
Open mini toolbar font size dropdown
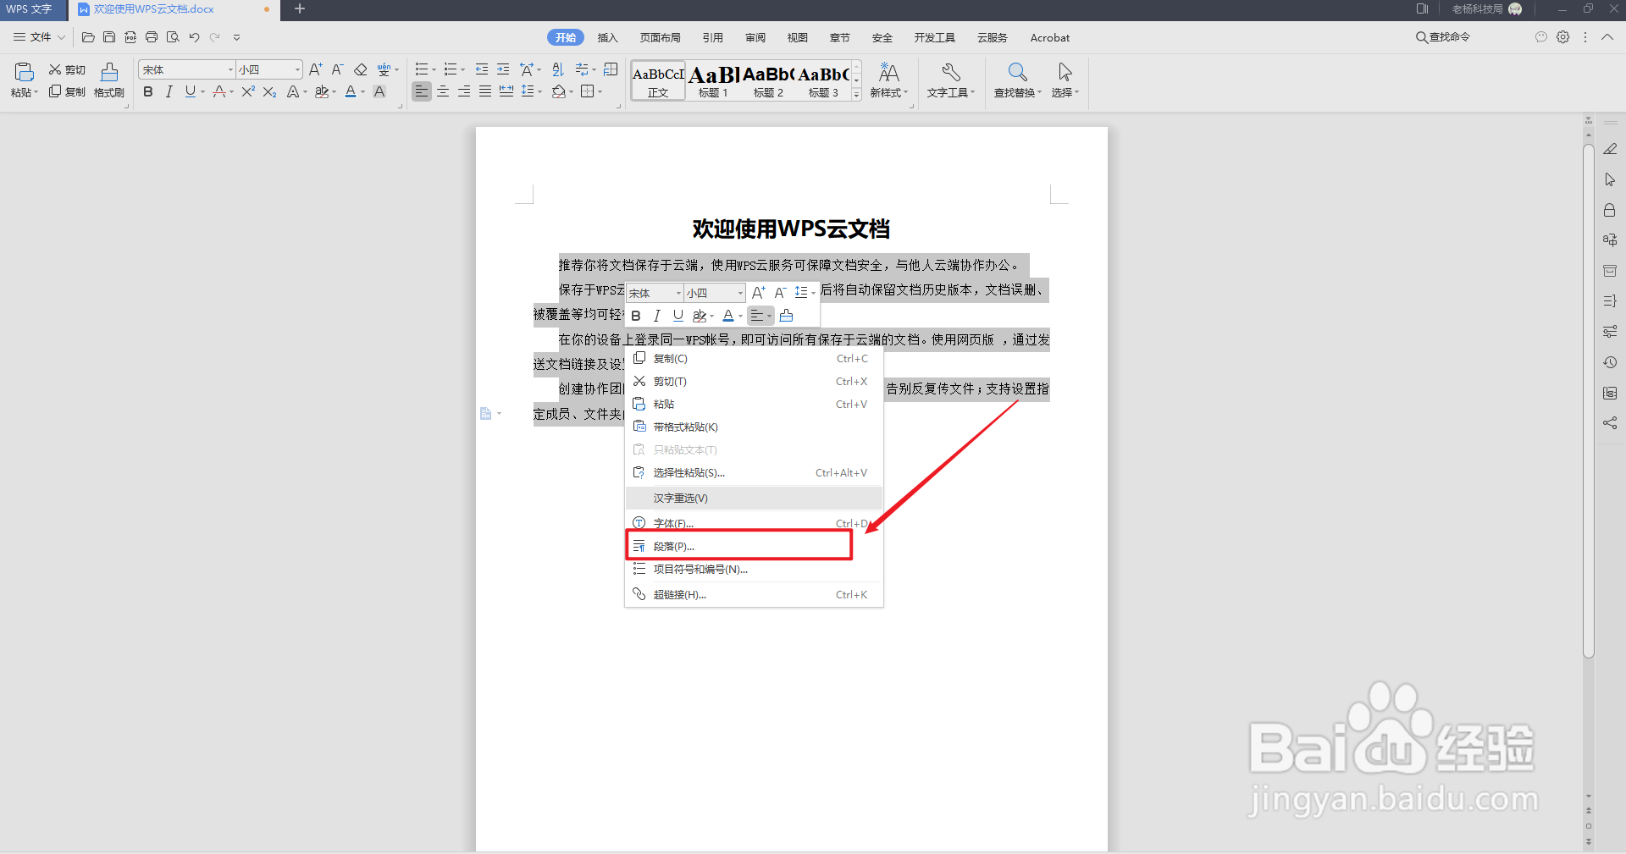[x=740, y=293]
